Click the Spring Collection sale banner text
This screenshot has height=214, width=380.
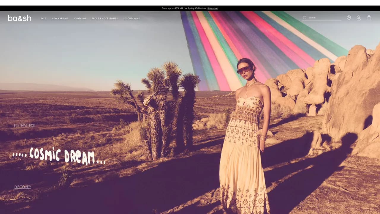click(184, 8)
